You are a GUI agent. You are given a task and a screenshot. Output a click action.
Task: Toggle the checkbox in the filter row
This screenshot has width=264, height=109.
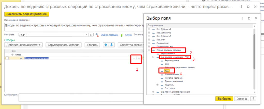click(x=7, y=58)
